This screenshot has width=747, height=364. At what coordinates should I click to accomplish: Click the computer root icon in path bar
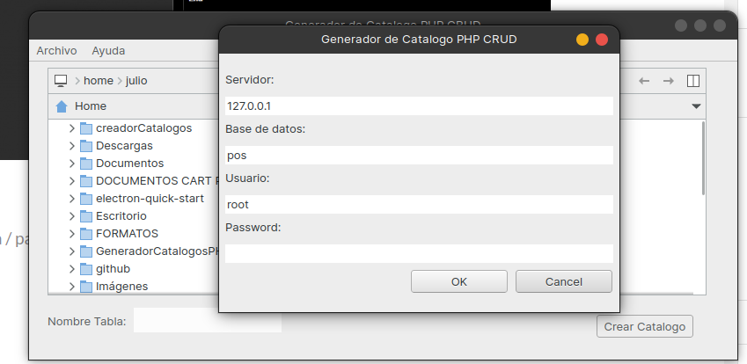point(61,81)
